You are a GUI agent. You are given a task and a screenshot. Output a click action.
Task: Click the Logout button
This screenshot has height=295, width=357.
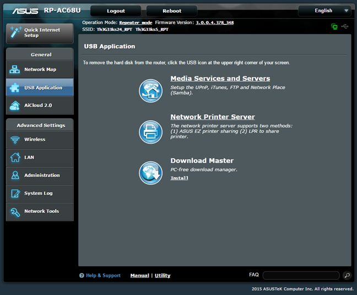point(116,10)
